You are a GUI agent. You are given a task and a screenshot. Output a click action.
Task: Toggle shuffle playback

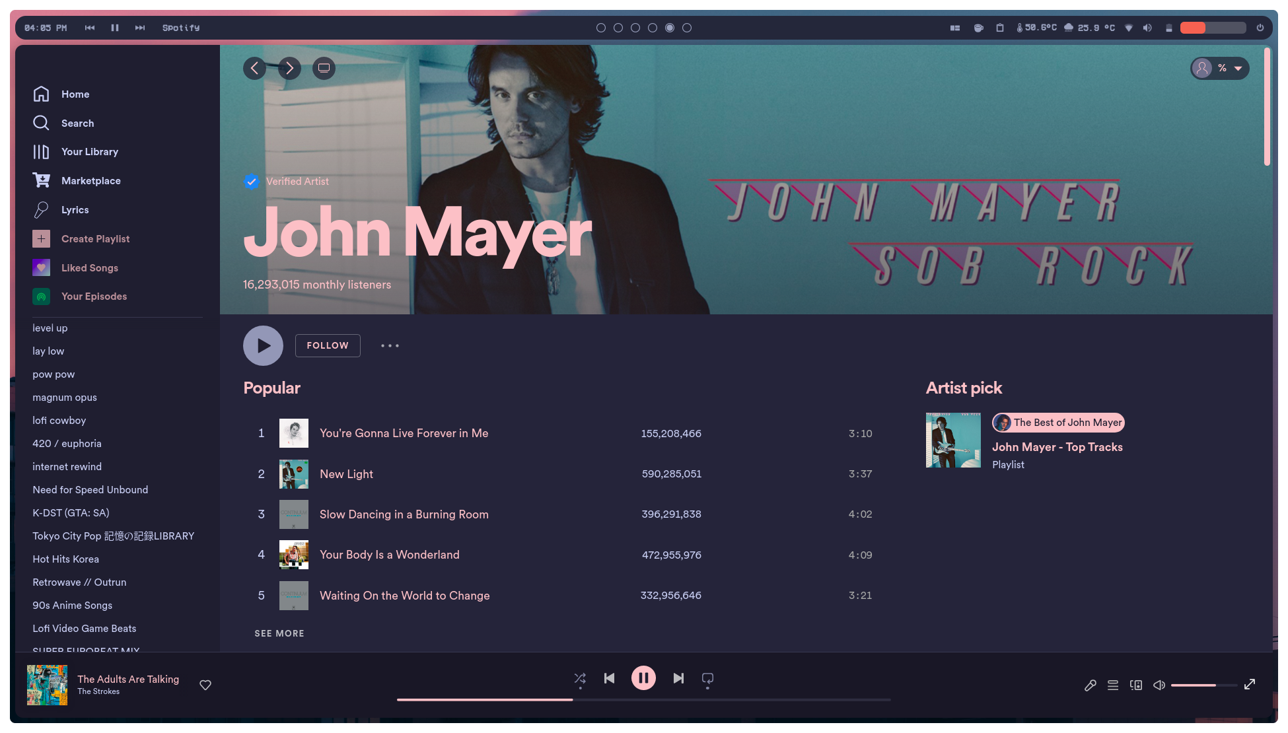580,678
